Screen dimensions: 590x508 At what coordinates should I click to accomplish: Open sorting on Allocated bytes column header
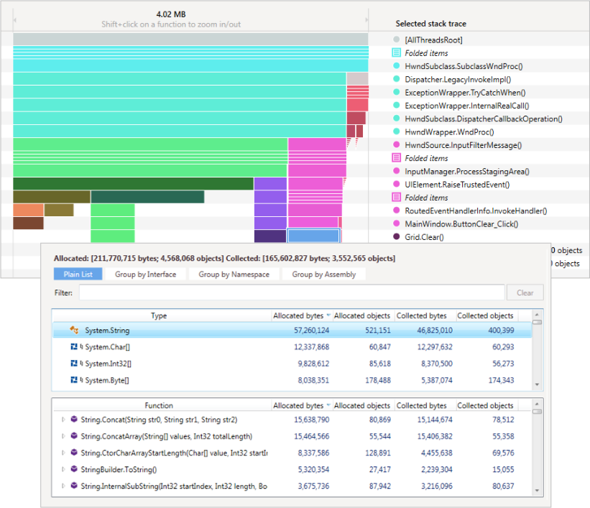298,315
